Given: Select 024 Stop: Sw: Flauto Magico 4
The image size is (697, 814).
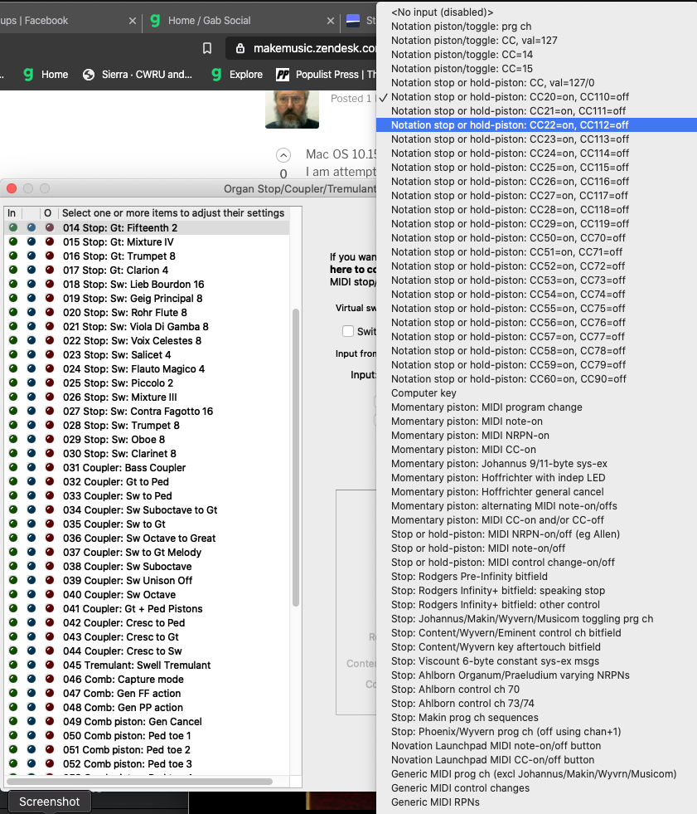Looking at the screenshot, I should 133,368.
